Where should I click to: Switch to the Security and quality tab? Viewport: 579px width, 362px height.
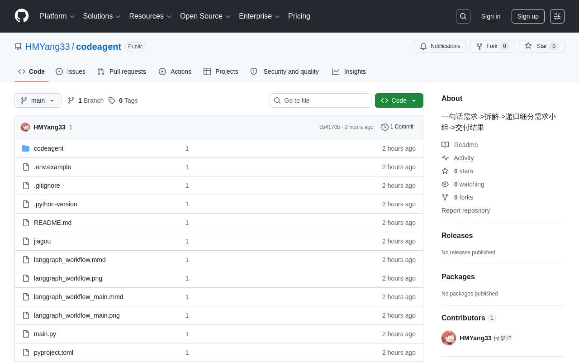pos(285,71)
